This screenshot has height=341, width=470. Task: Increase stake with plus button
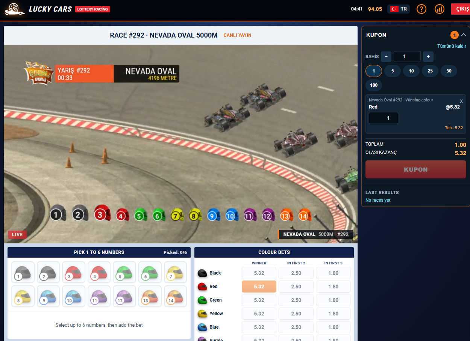(428, 57)
